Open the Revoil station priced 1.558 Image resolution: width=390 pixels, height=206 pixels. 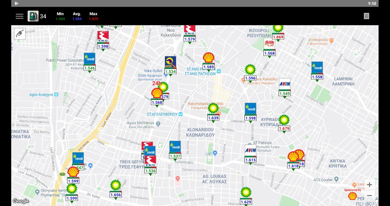pos(317,71)
